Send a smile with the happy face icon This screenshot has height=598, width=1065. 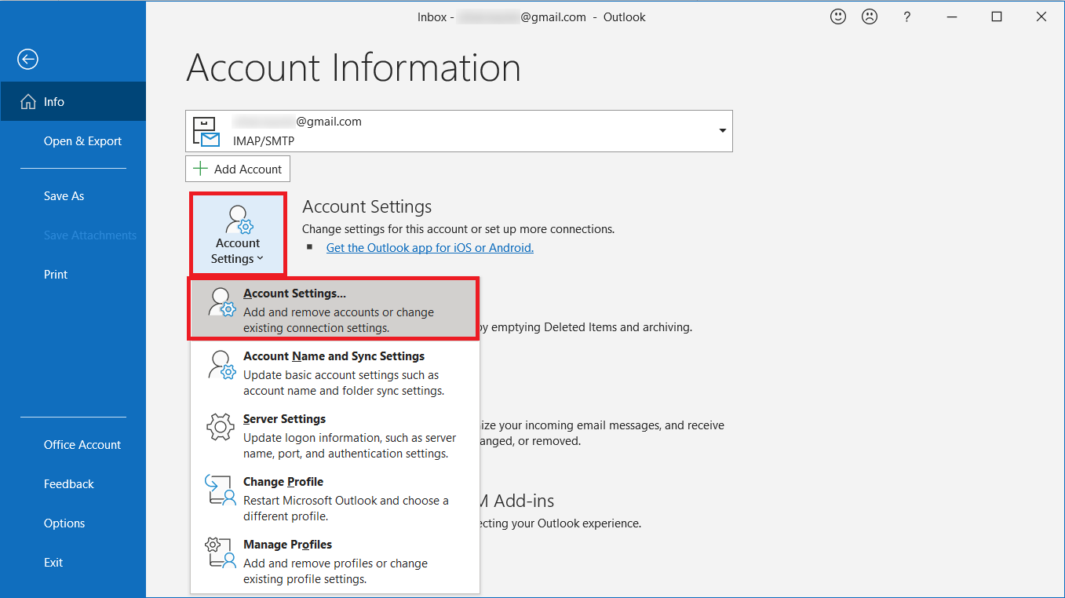(x=838, y=16)
